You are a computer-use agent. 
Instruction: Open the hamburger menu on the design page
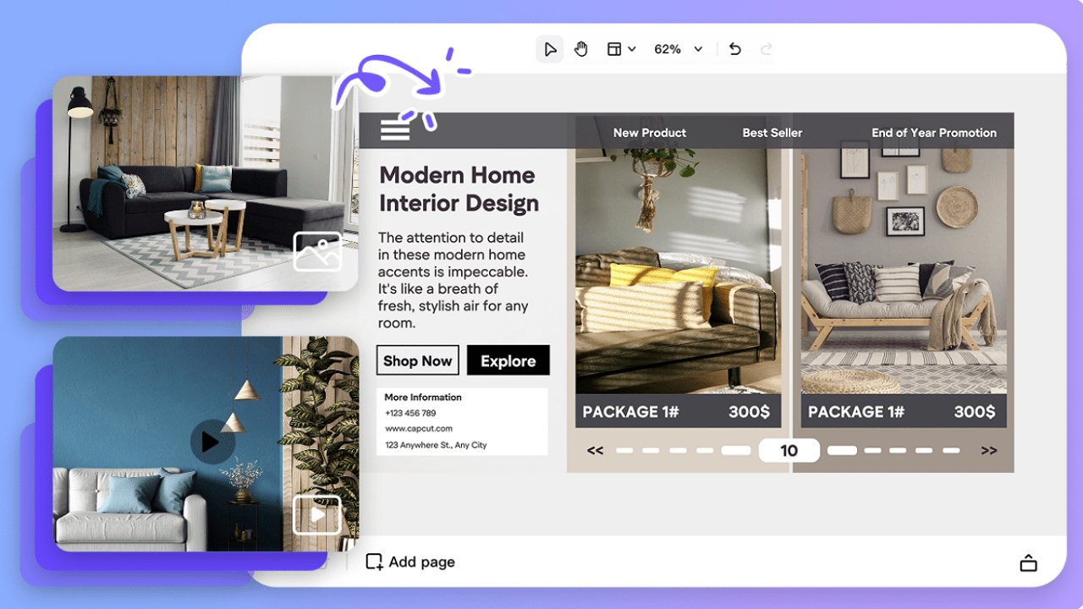pyautogui.click(x=394, y=129)
